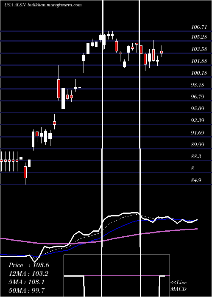Click the 89.99 price axis label
This screenshot has width=212, height=297.
point(198,145)
